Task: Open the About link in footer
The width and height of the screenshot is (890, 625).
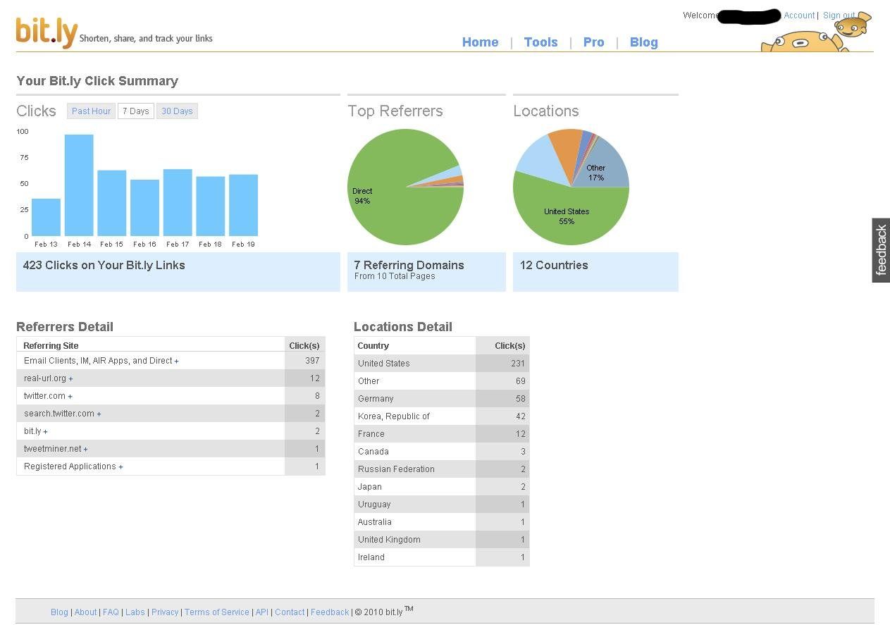Action: pyautogui.click(x=85, y=612)
